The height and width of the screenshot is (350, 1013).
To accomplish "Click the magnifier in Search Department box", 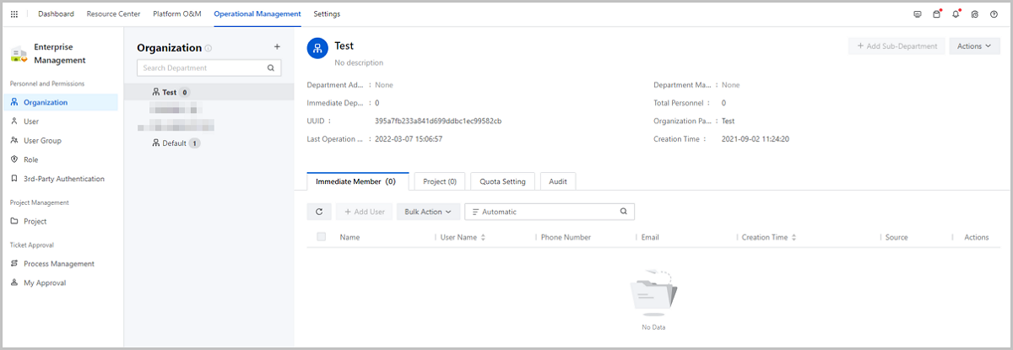I will (x=271, y=67).
